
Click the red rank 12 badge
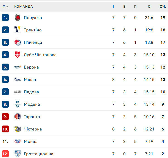click(5, 154)
